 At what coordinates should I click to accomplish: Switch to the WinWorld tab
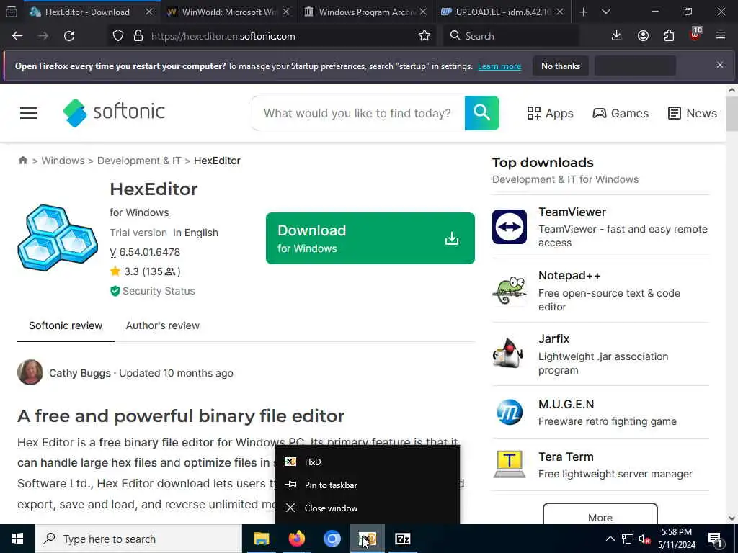[229, 12]
